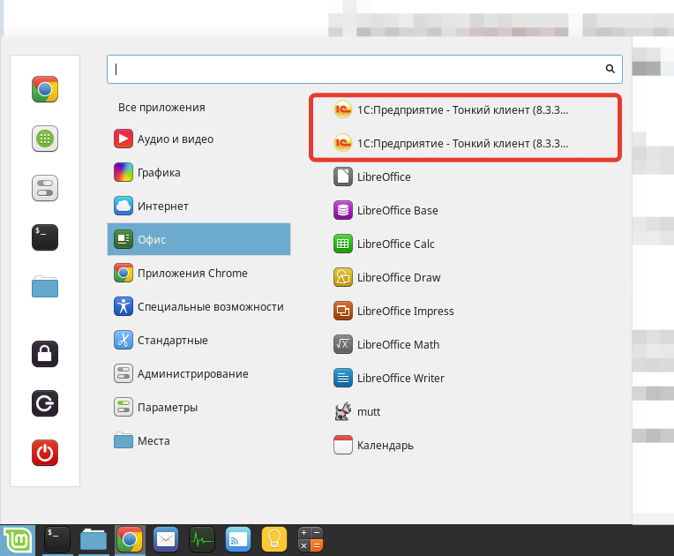Open the system monitor from the taskbar
Image resolution: width=674 pixels, height=556 pixels.
point(202,539)
